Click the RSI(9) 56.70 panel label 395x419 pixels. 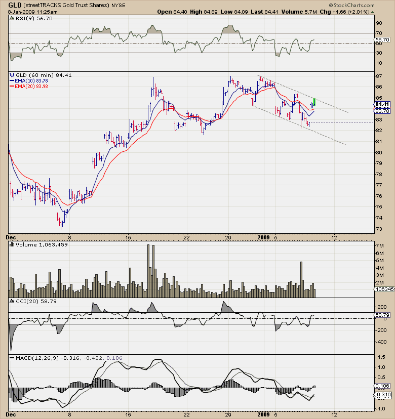(x=34, y=18)
